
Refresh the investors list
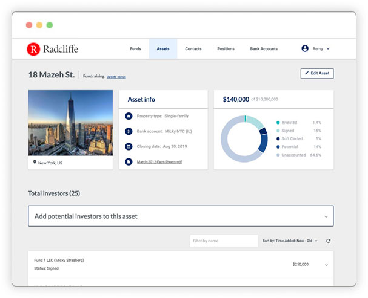(328, 241)
